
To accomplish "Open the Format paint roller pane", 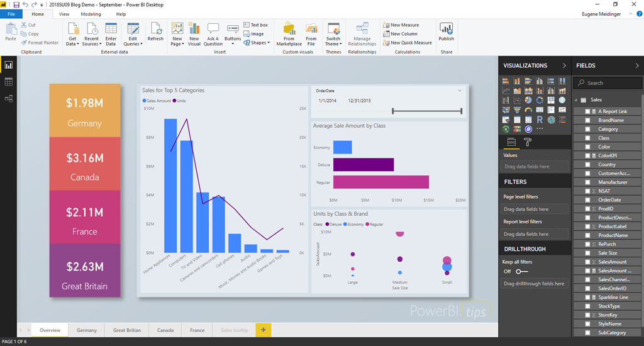I will [528, 142].
